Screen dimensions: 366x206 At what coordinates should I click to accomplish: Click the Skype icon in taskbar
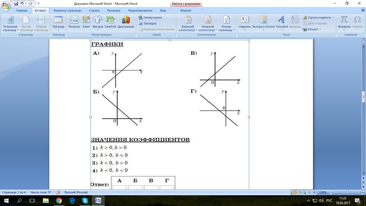click(85, 200)
